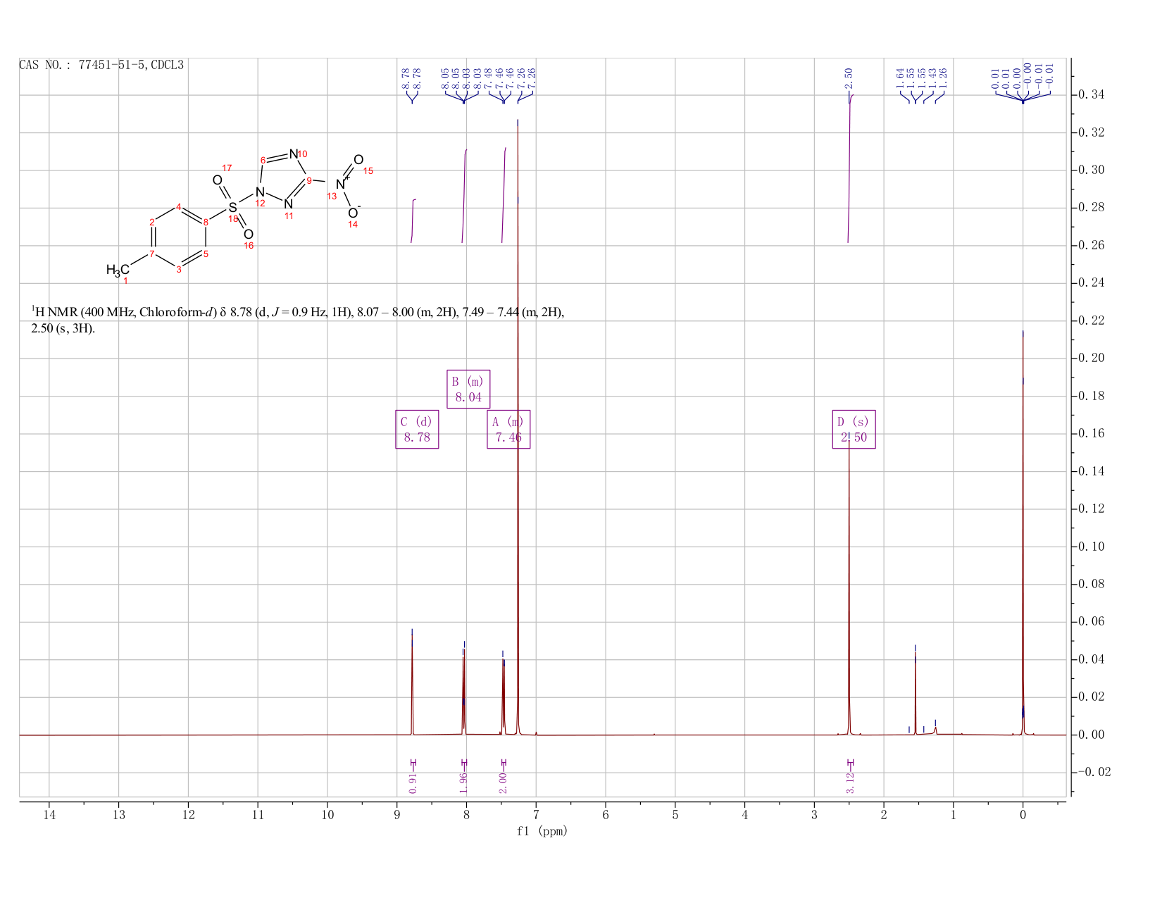Click the 1.43 peak-pick label

point(932,78)
